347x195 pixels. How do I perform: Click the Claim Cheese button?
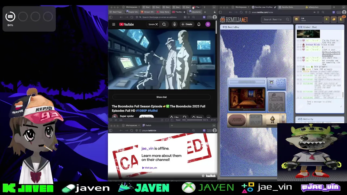tap(237, 120)
